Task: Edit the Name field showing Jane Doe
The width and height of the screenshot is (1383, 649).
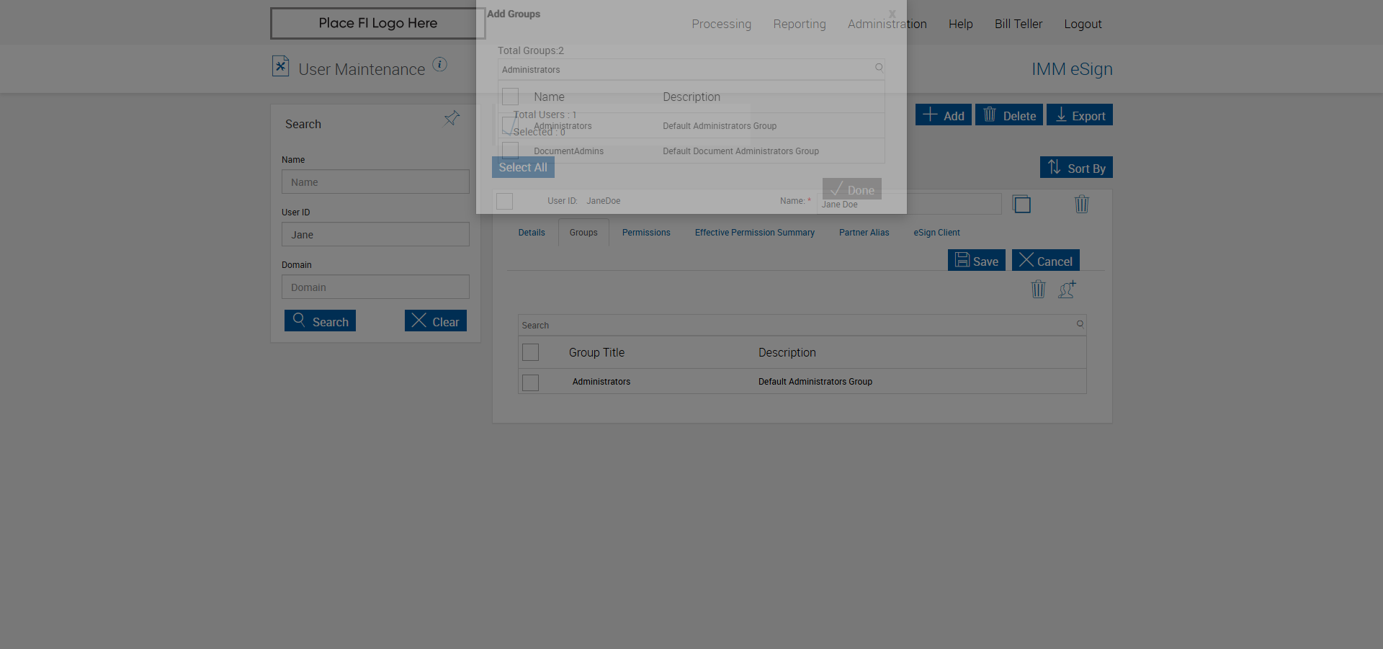Action: pyautogui.click(x=909, y=204)
